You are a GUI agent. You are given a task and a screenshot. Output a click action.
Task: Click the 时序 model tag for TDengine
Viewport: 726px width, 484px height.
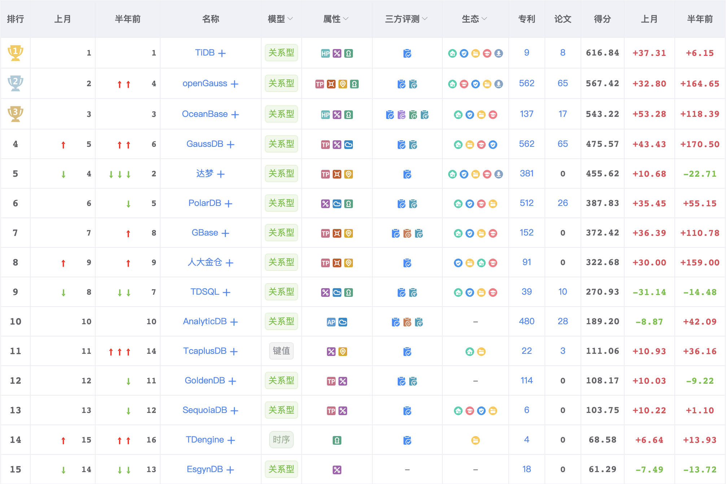pos(281,440)
